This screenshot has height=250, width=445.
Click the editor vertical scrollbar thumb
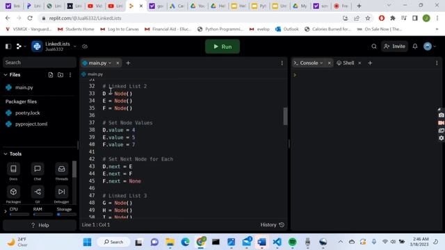[x=285, y=116]
